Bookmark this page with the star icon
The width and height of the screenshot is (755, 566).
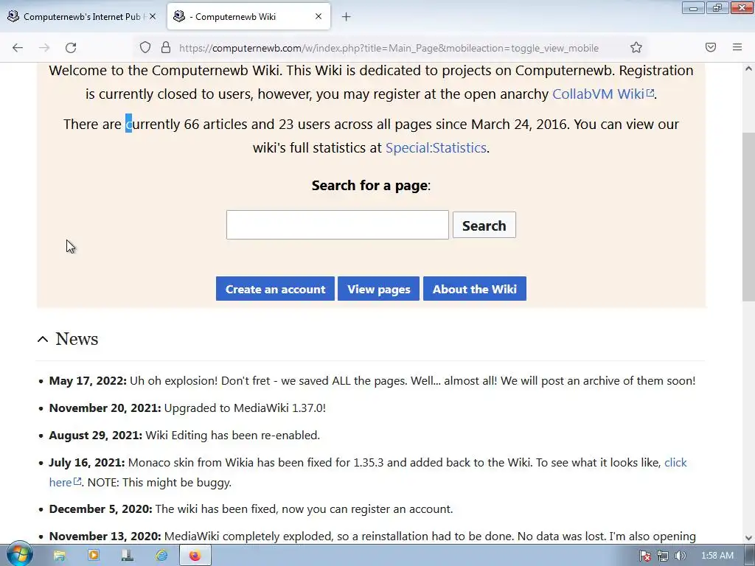pyautogui.click(x=636, y=48)
